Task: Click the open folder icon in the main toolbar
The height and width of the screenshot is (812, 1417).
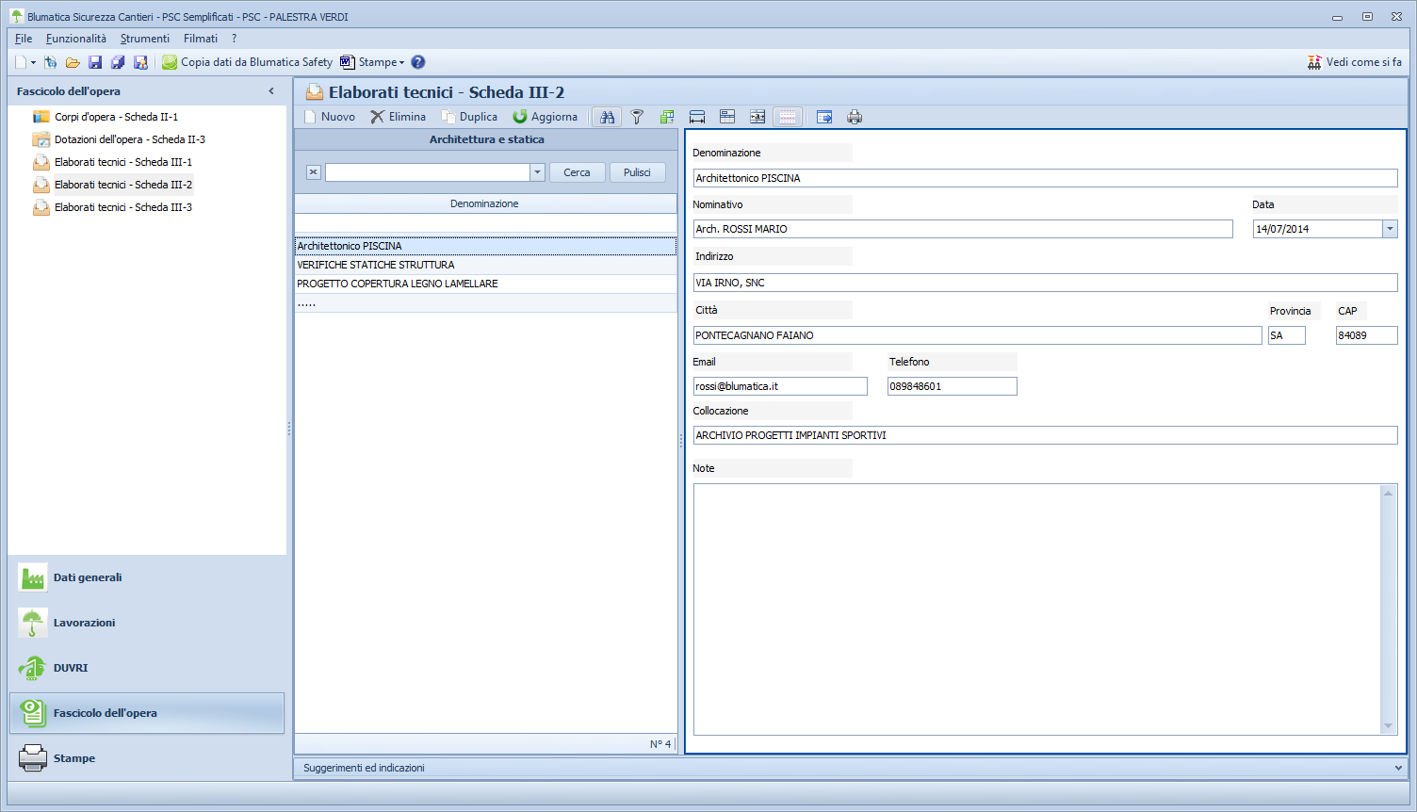Action: tap(73, 62)
